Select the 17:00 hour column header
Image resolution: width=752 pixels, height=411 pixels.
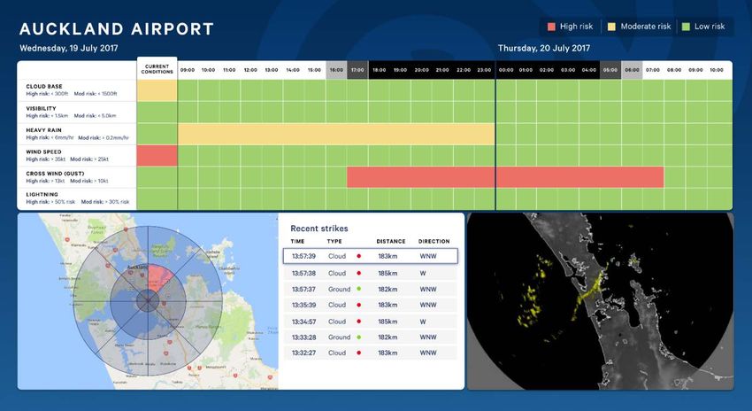(x=357, y=70)
